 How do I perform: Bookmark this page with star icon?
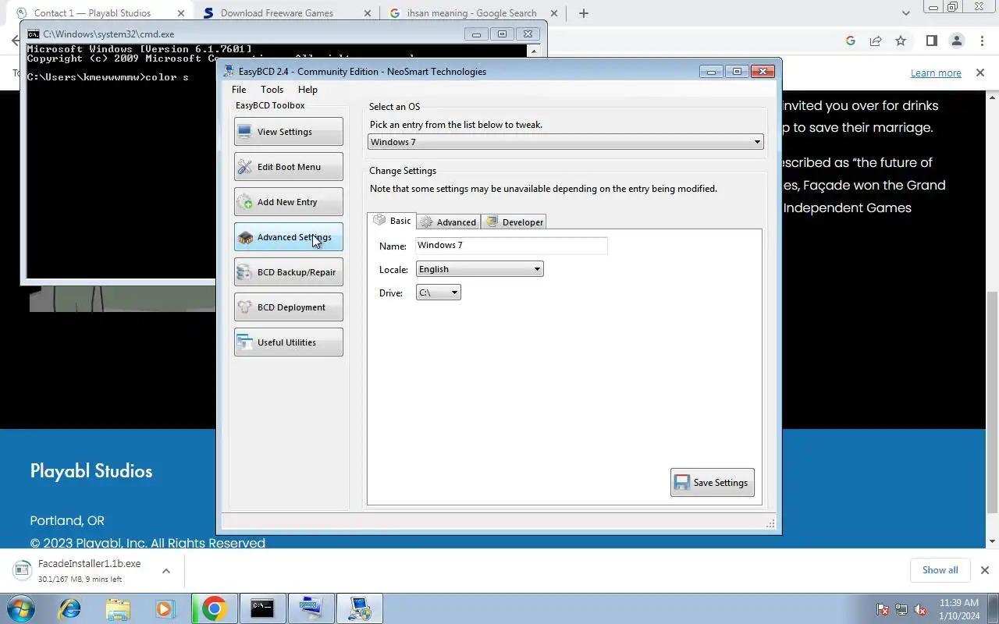(x=901, y=41)
